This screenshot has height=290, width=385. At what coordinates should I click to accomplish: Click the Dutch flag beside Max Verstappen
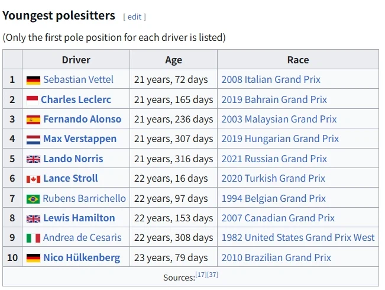pos(33,140)
